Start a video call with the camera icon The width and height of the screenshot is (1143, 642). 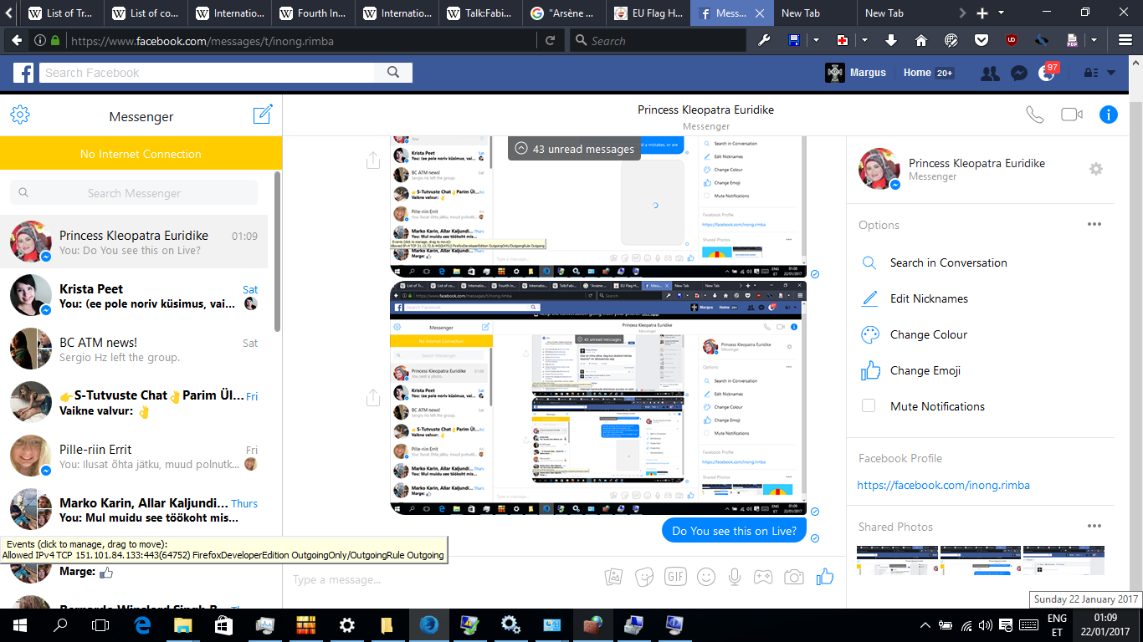pyautogui.click(x=1072, y=115)
